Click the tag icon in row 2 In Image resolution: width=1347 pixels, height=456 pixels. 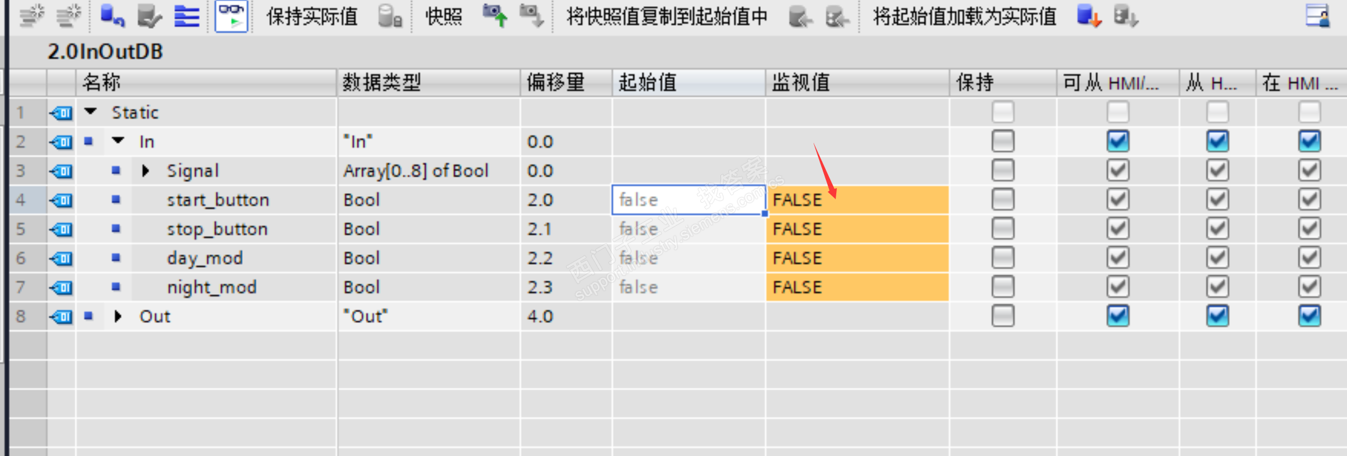pyautogui.click(x=61, y=142)
